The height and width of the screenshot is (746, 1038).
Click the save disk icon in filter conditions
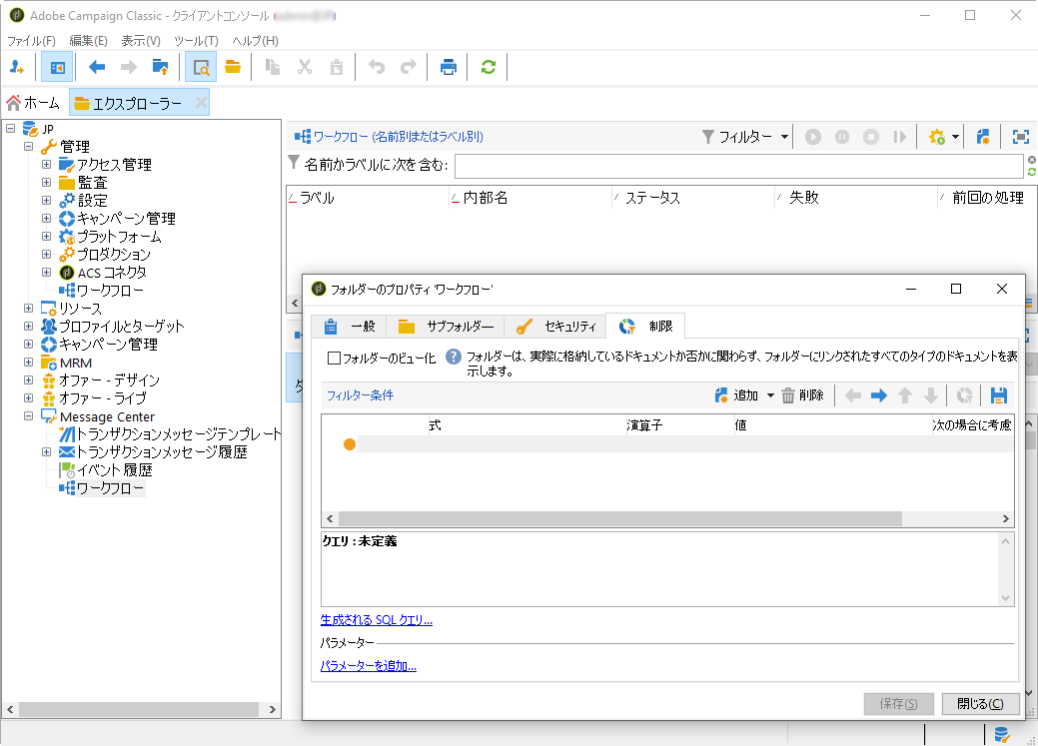coord(998,395)
